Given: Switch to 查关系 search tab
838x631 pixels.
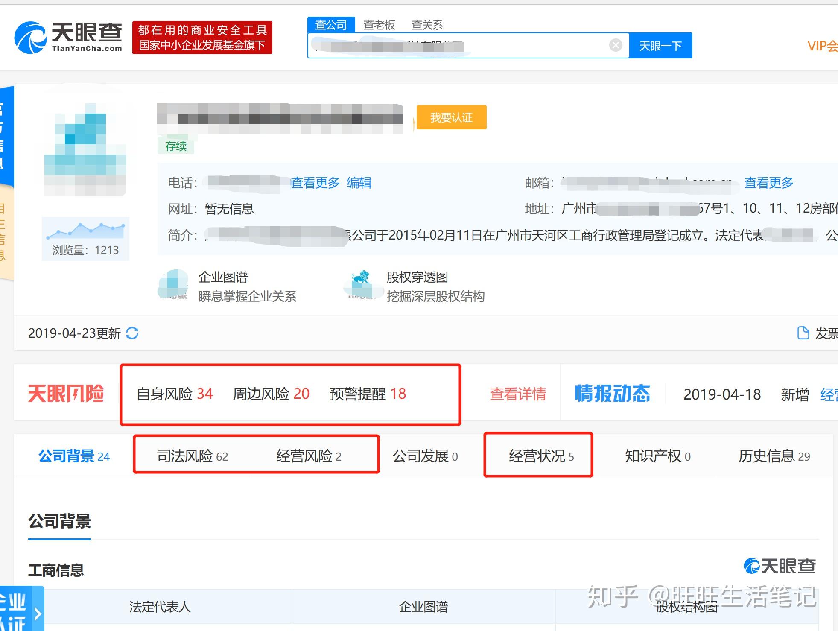Looking at the screenshot, I should 427,25.
